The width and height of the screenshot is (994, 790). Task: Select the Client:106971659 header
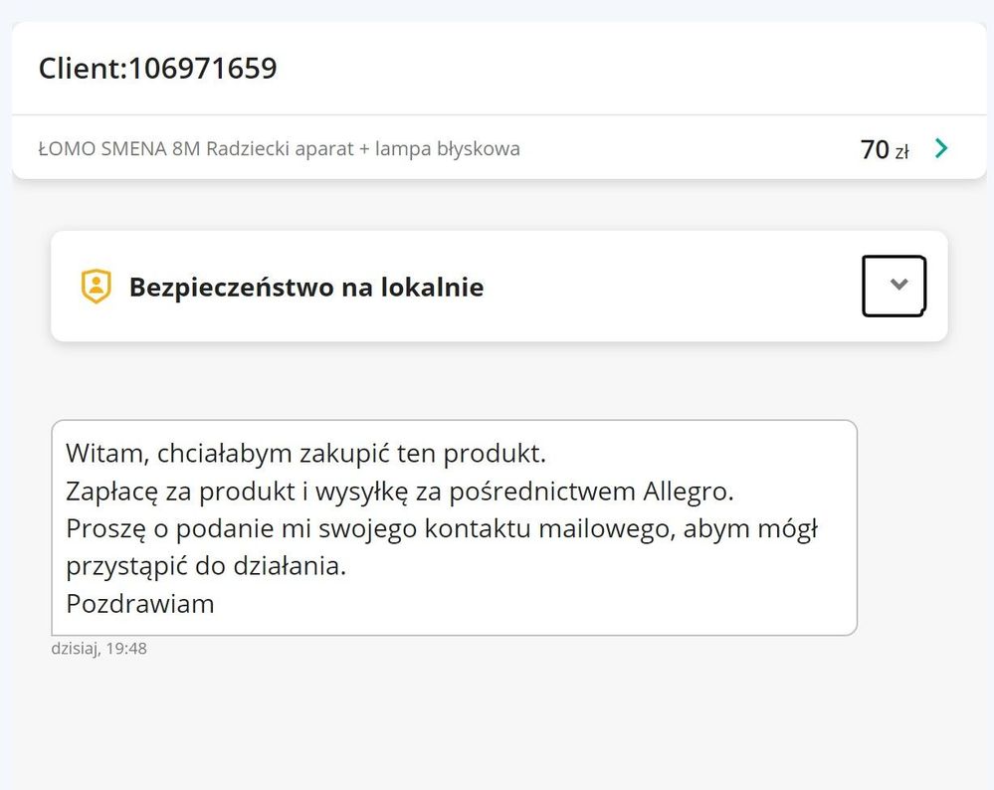pos(158,68)
